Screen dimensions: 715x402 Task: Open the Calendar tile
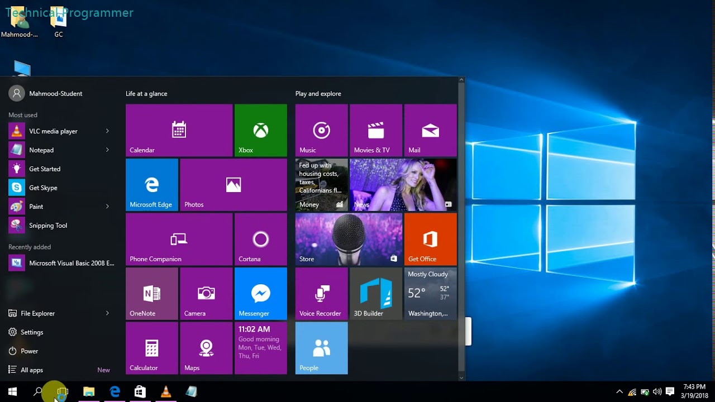(179, 130)
